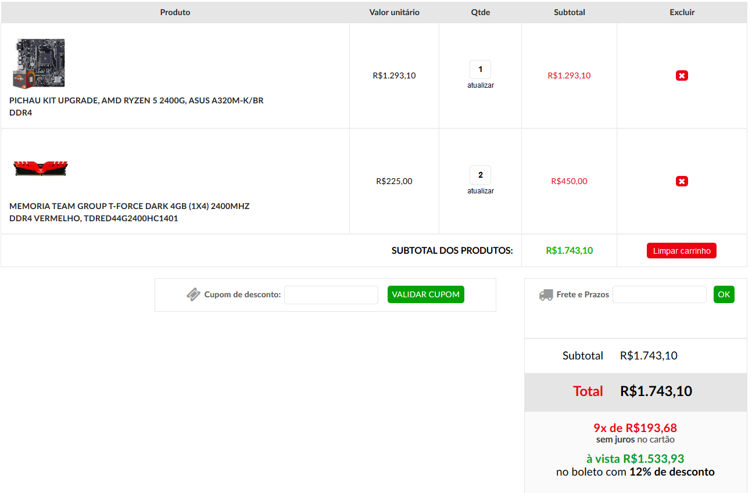Click summary Subtotal R$1.743,10 value
Image resolution: width=752 pixels, height=493 pixels.
tap(649, 355)
